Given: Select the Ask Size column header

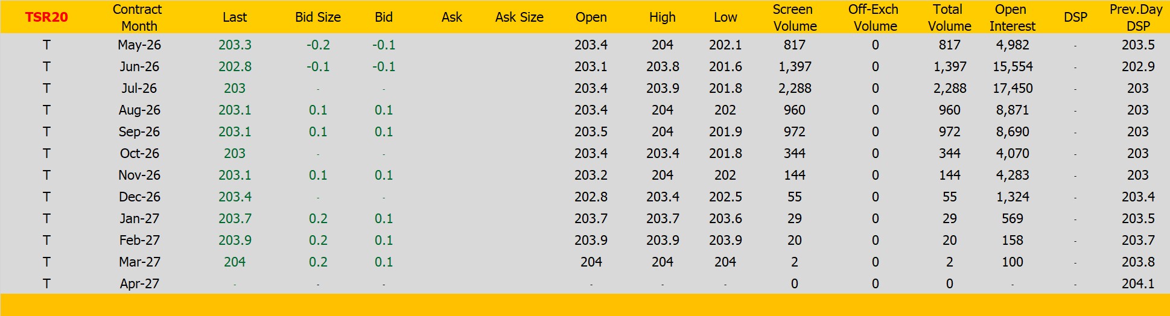Looking at the screenshot, I should [x=519, y=17].
